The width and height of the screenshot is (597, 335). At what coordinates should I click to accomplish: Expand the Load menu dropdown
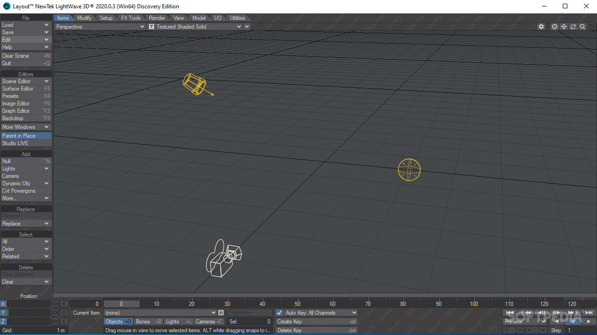(x=26, y=25)
